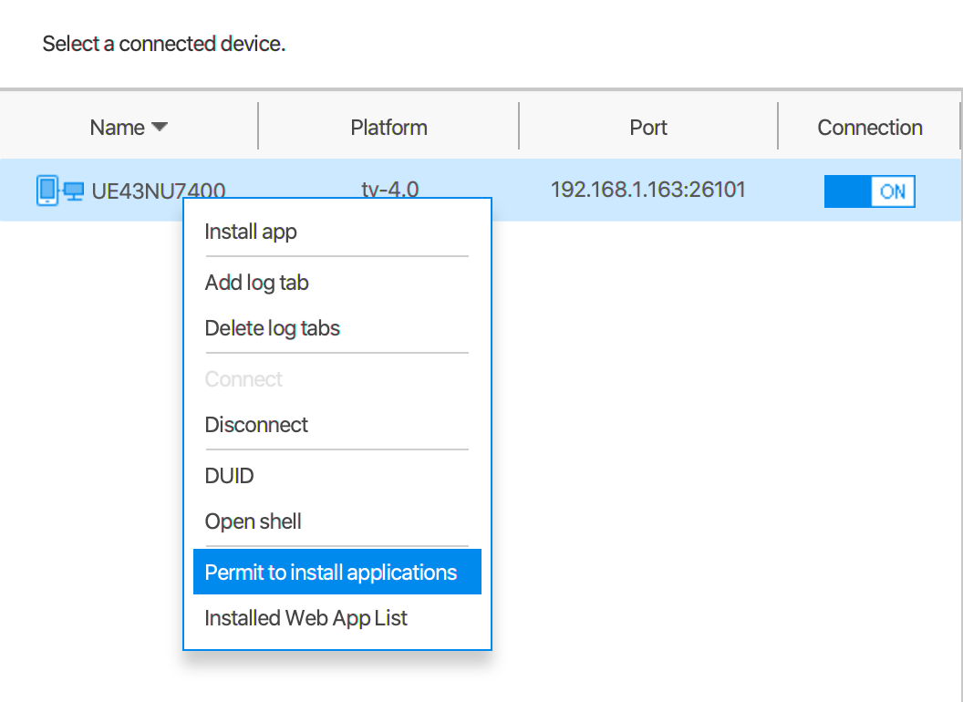This screenshot has width=963, height=702.
Task: Click the Port column header
Action: coord(648,127)
